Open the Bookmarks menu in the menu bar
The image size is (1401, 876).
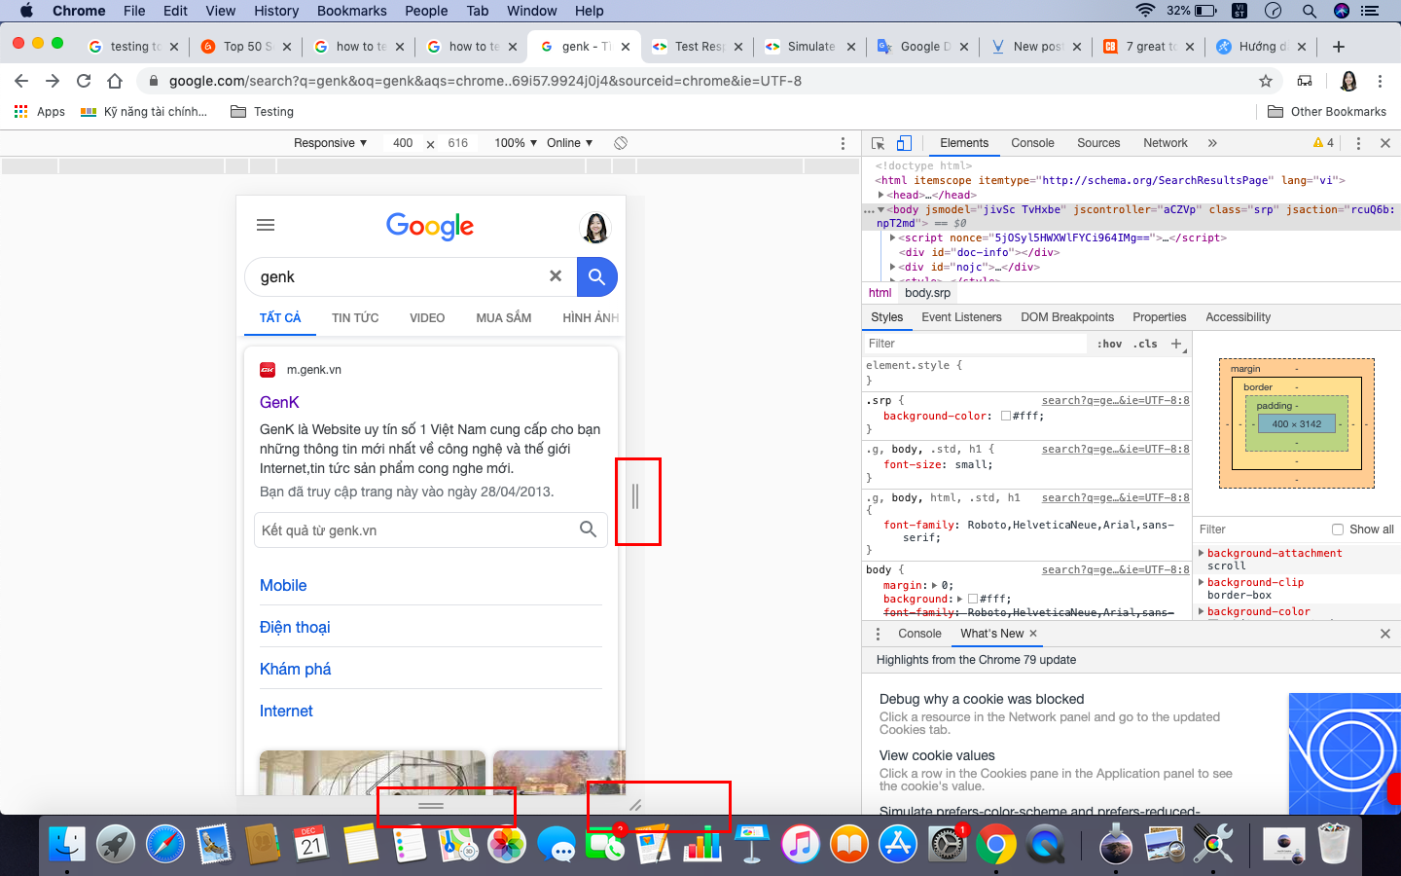(x=351, y=11)
